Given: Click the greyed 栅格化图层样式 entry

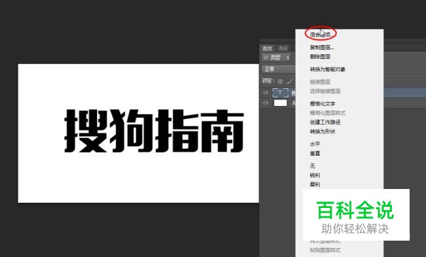Looking at the screenshot, I should [328, 112].
